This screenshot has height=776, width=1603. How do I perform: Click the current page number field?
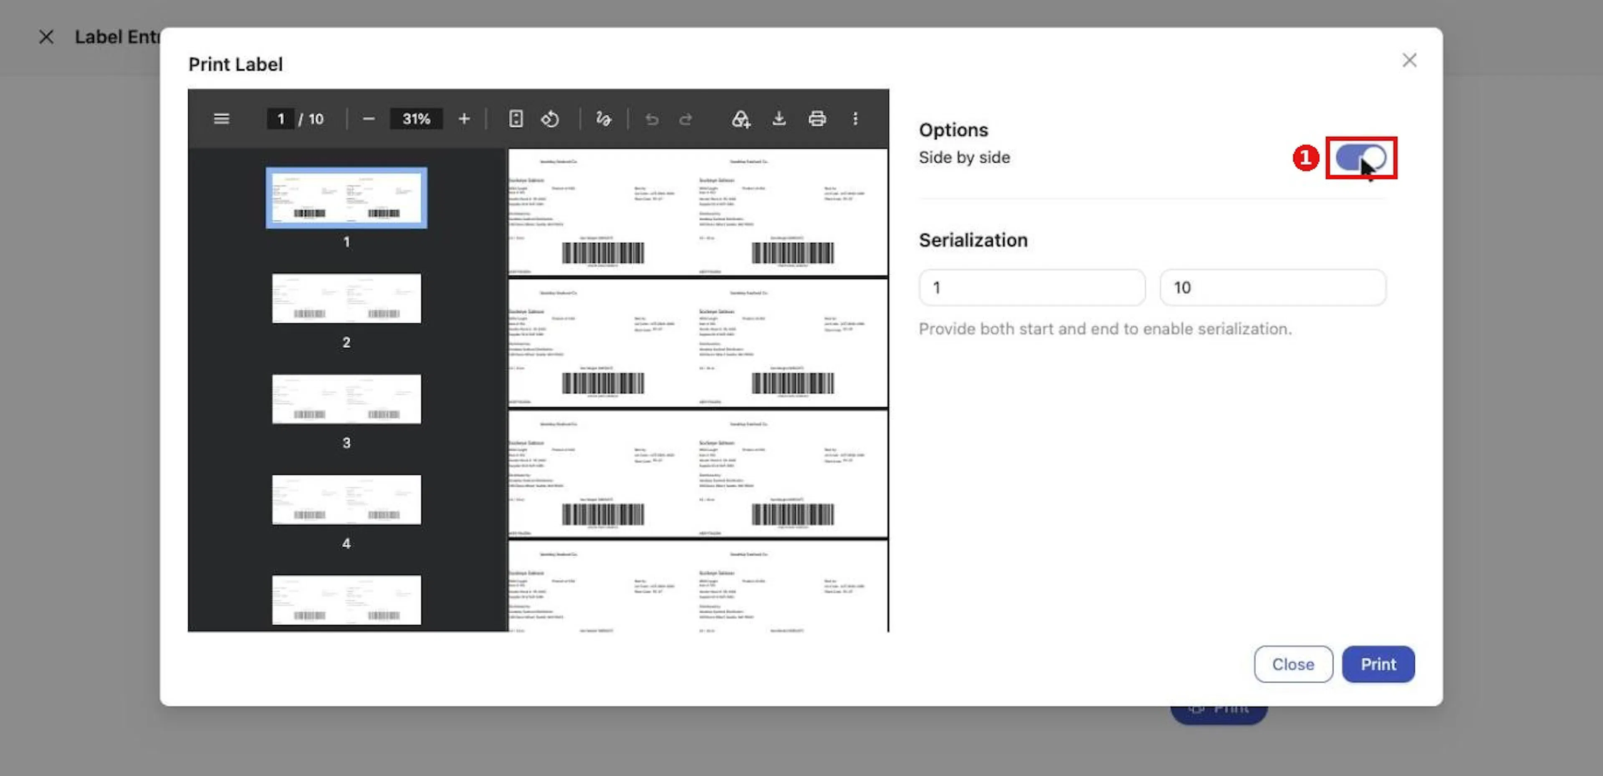pyautogui.click(x=280, y=119)
